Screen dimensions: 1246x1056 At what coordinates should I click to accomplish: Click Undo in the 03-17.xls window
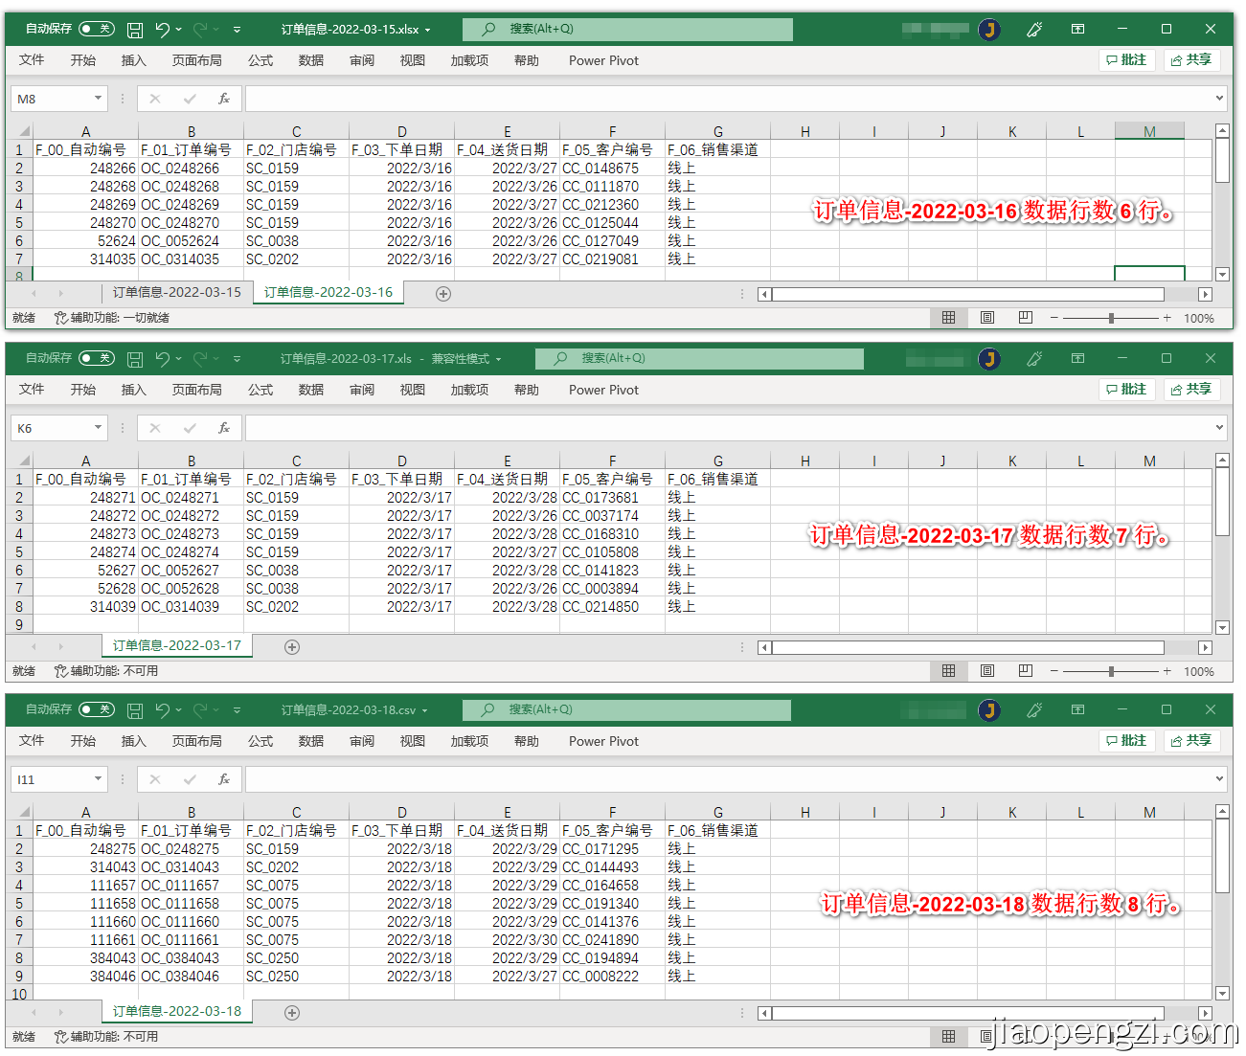tap(162, 359)
